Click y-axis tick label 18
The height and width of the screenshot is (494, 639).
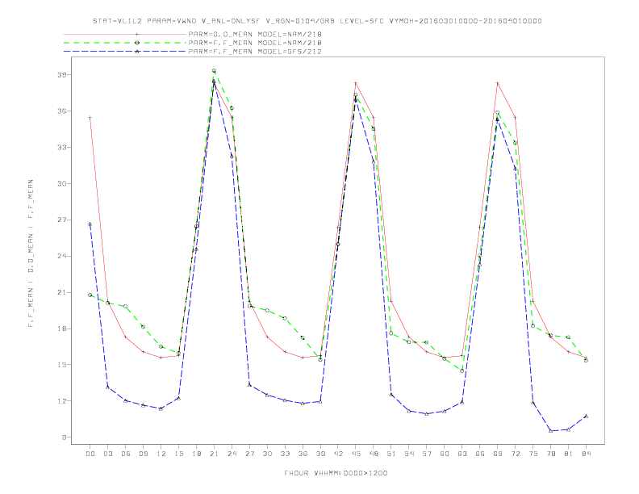[x=61, y=329]
